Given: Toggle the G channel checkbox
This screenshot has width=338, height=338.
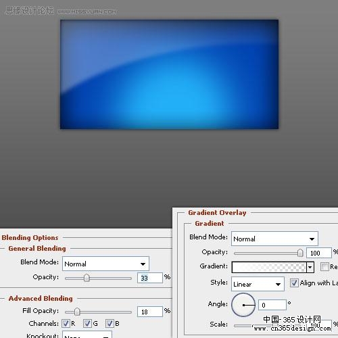Looking at the screenshot, I should point(87,324).
